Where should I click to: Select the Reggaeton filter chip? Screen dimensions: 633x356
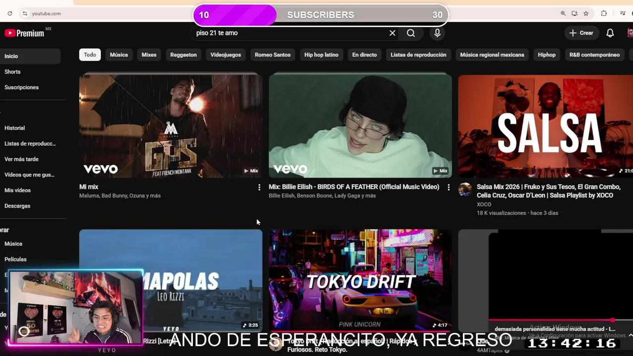tap(183, 55)
